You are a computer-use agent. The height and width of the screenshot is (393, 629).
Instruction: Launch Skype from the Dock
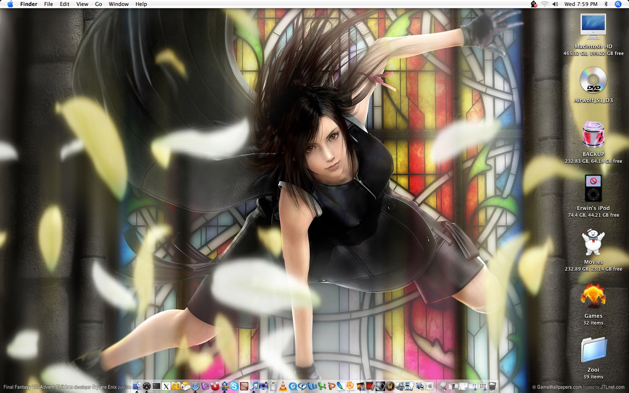click(234, 386)
